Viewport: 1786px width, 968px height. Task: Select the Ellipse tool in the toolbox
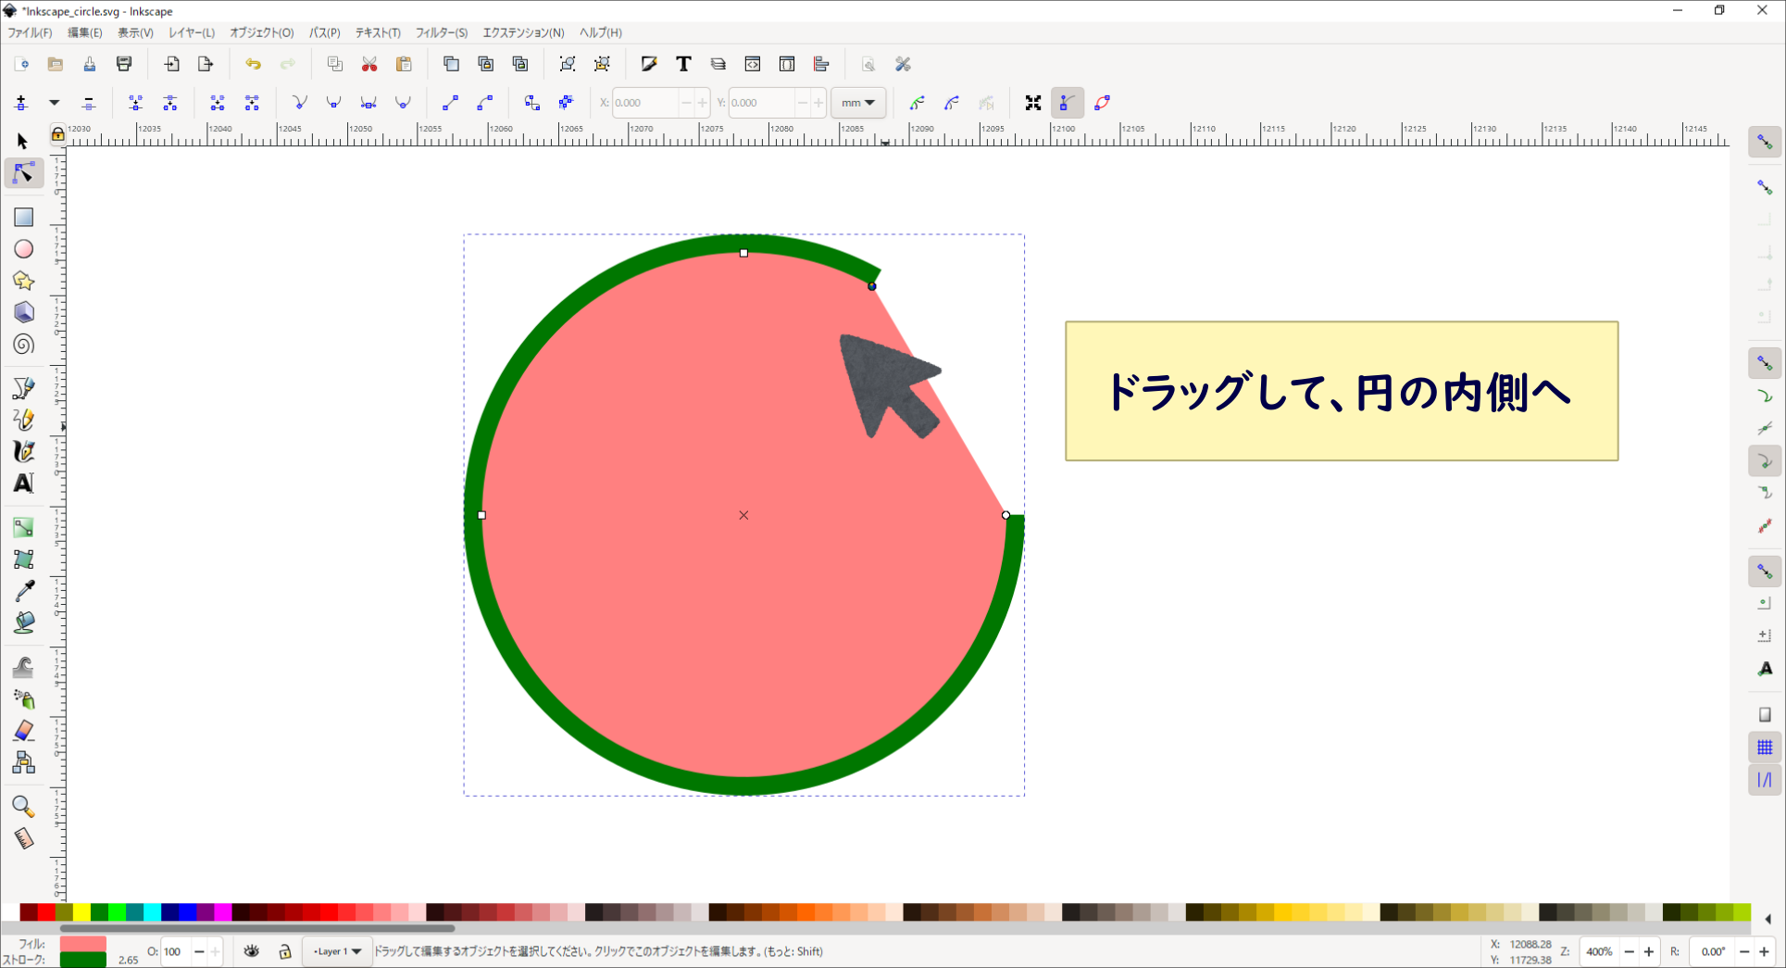(23, 248)
